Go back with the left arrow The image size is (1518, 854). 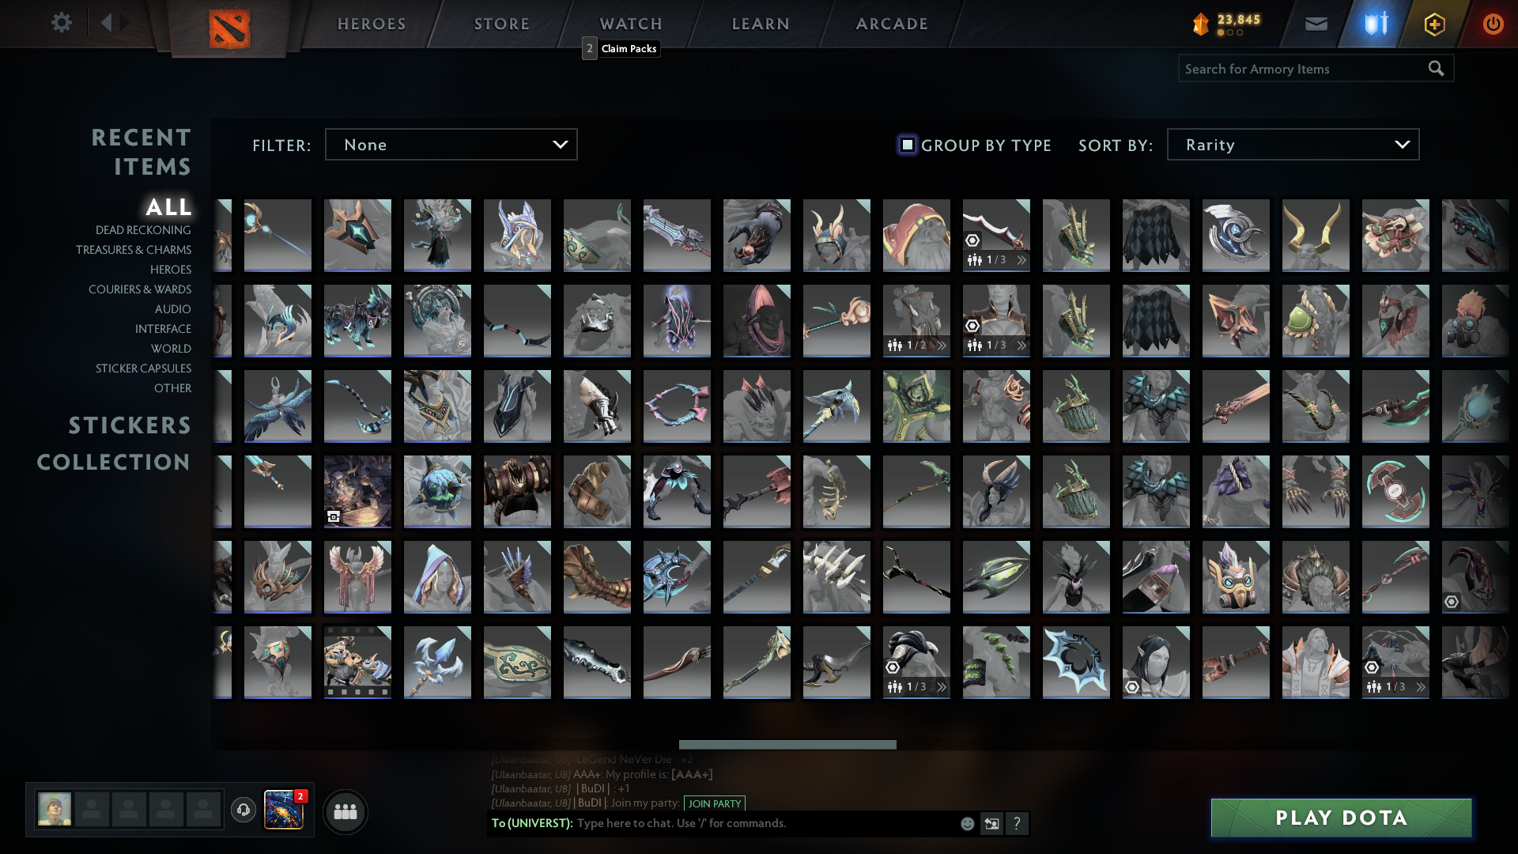[107, 23]
